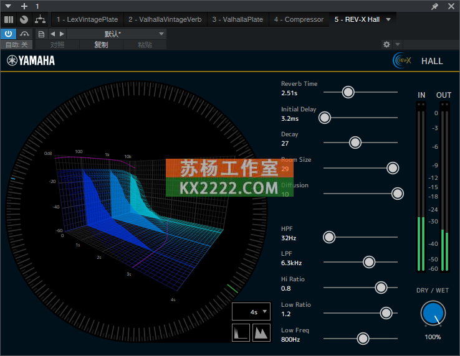Image resolution: width=460 pixels, height=356 pixels.
Task: Click the Room Size slider handle
Action: click(x=393, y=168)
